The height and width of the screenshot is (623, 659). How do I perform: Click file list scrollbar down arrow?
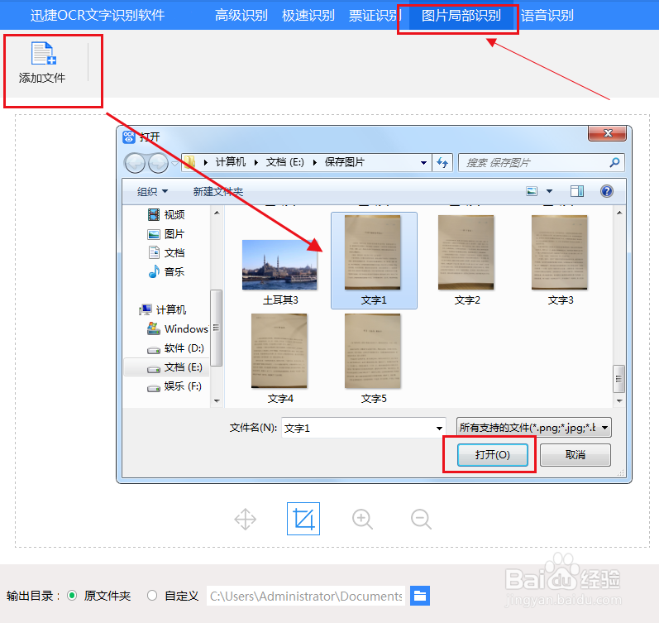coord(619,401)
